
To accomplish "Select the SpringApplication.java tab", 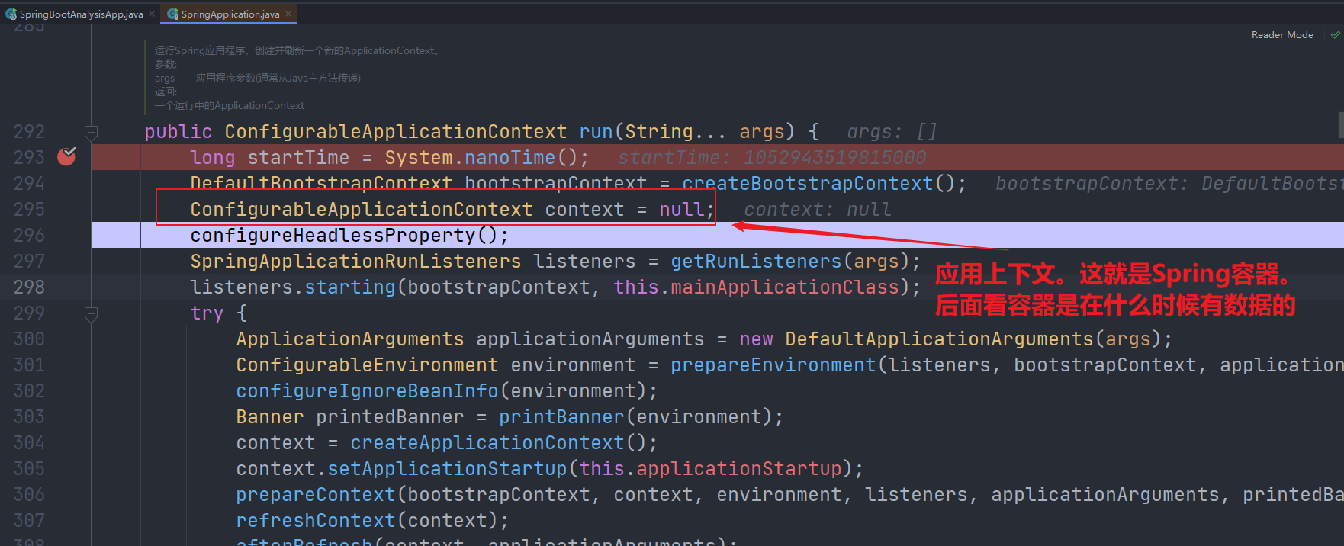I will pyautogui.click(x=230, y=14).
